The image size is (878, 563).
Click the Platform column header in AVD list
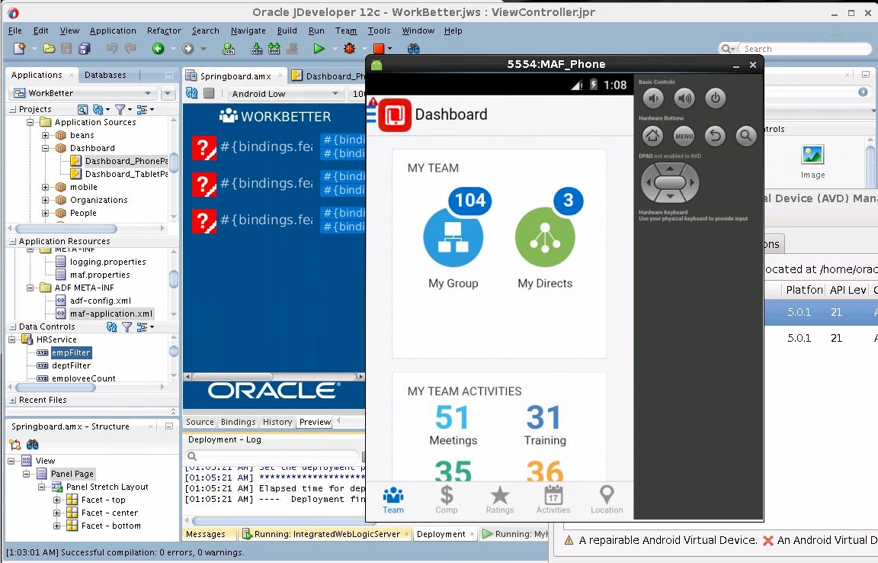pos(803,290)
